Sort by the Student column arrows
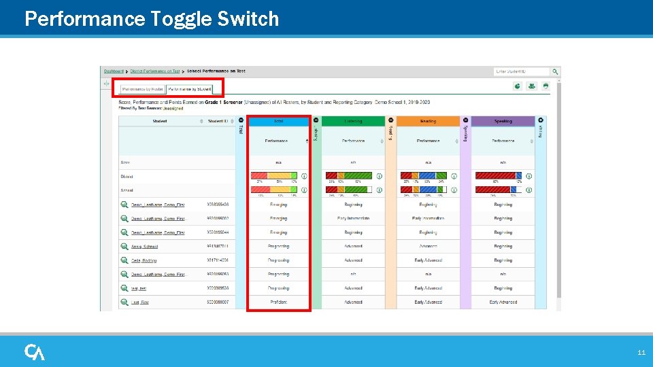 (x=201, y=121)
